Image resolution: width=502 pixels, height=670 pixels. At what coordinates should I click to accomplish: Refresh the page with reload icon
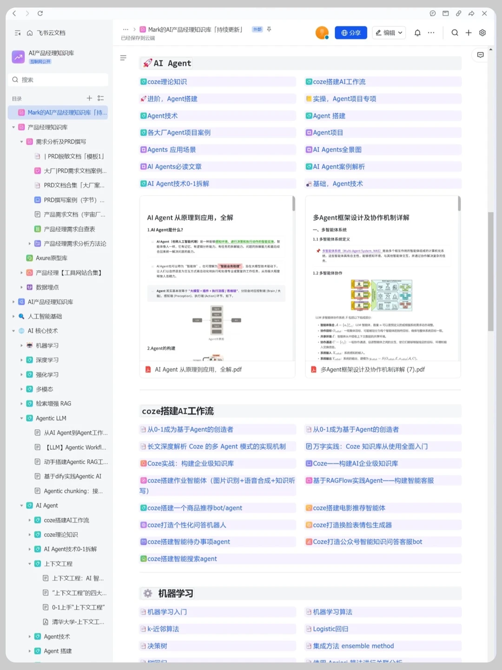point(40,13)
